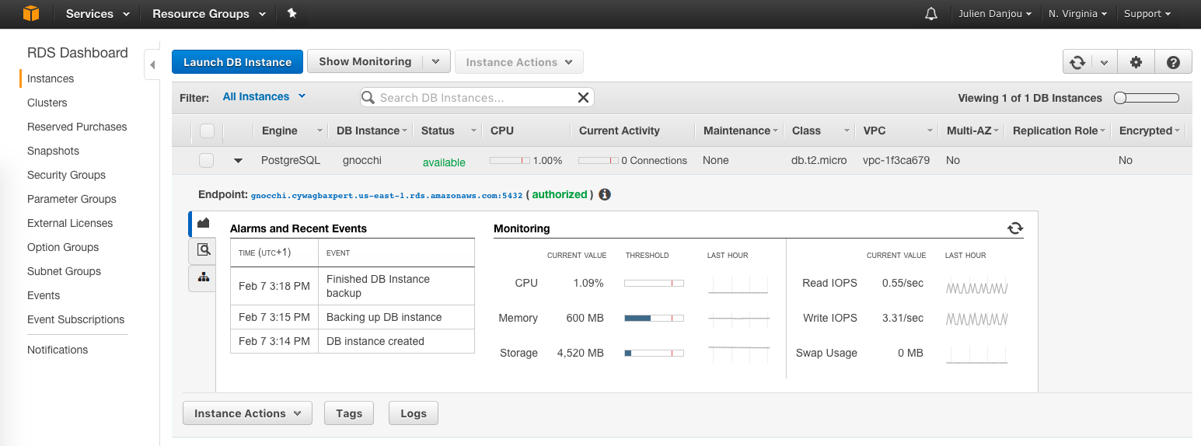Select the network hierarchy tab icon

(x=203, y=277)
